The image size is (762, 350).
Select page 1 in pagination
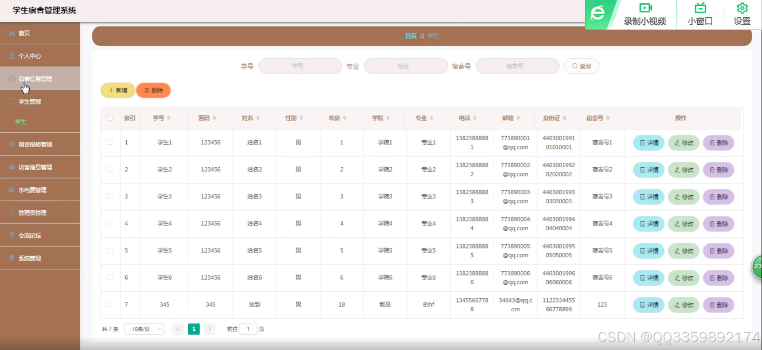(194, 329)
